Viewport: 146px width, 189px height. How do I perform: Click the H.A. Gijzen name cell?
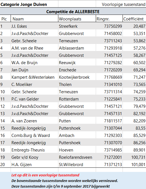(34, 165)
